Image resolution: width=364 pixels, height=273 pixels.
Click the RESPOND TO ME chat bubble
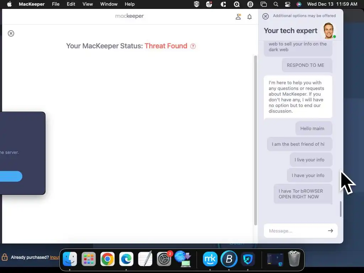pos(307,65)
